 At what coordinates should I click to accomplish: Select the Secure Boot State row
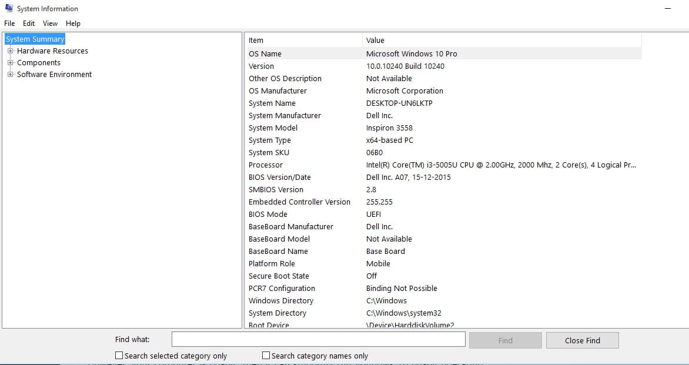coord(444,275)
